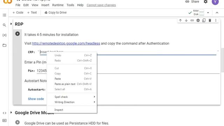Open the variables {x} sidebar icon

tap(5, 35)
